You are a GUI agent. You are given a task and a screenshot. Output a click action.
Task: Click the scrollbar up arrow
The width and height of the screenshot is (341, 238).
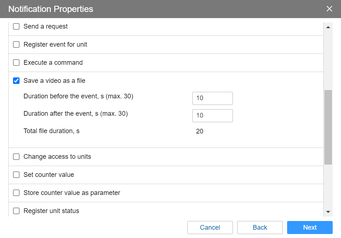pos(328,27)
